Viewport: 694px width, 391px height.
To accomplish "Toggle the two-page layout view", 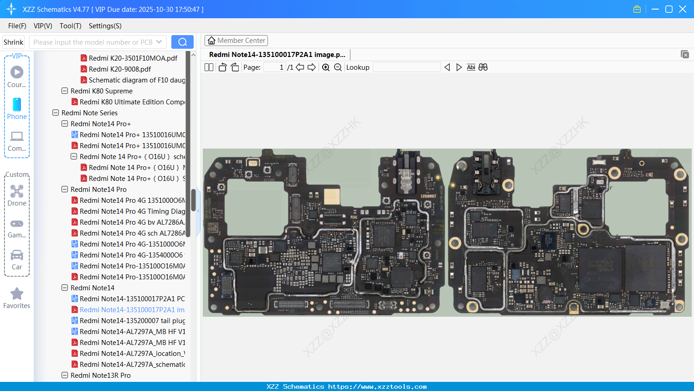I will 209,67.
